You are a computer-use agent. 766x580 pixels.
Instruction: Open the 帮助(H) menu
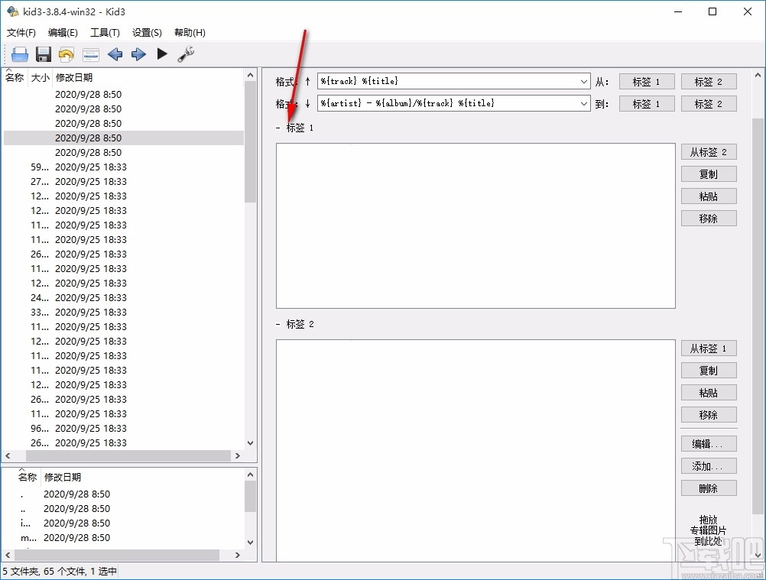190,33
